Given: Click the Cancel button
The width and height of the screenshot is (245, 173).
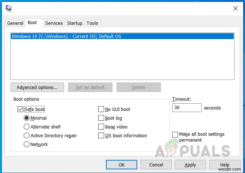Looking at the screenshot, I should click(x=156, y=165).
